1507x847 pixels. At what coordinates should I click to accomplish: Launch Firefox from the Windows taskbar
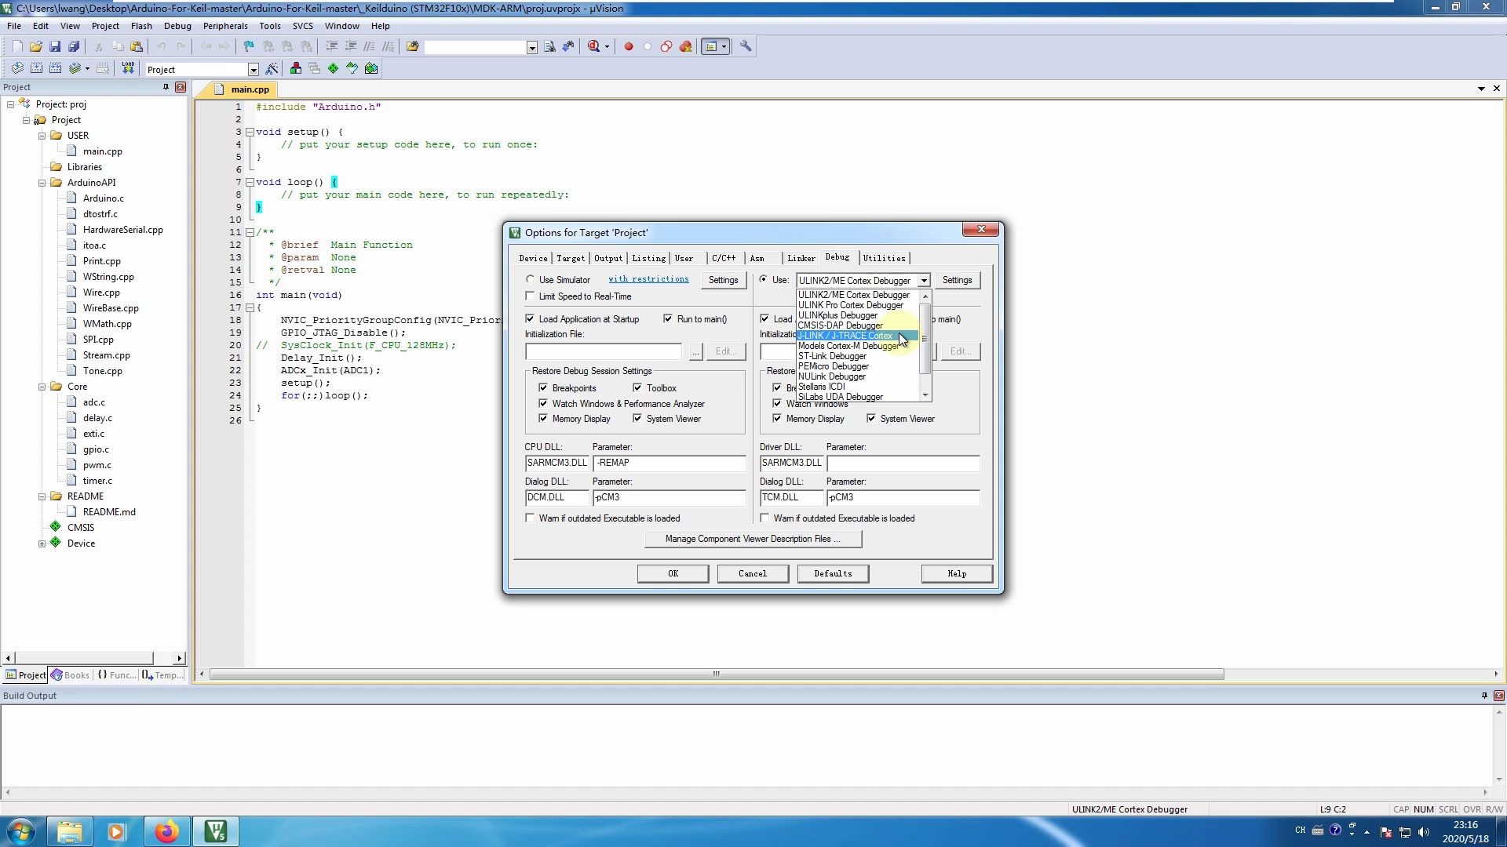point(166,831)
